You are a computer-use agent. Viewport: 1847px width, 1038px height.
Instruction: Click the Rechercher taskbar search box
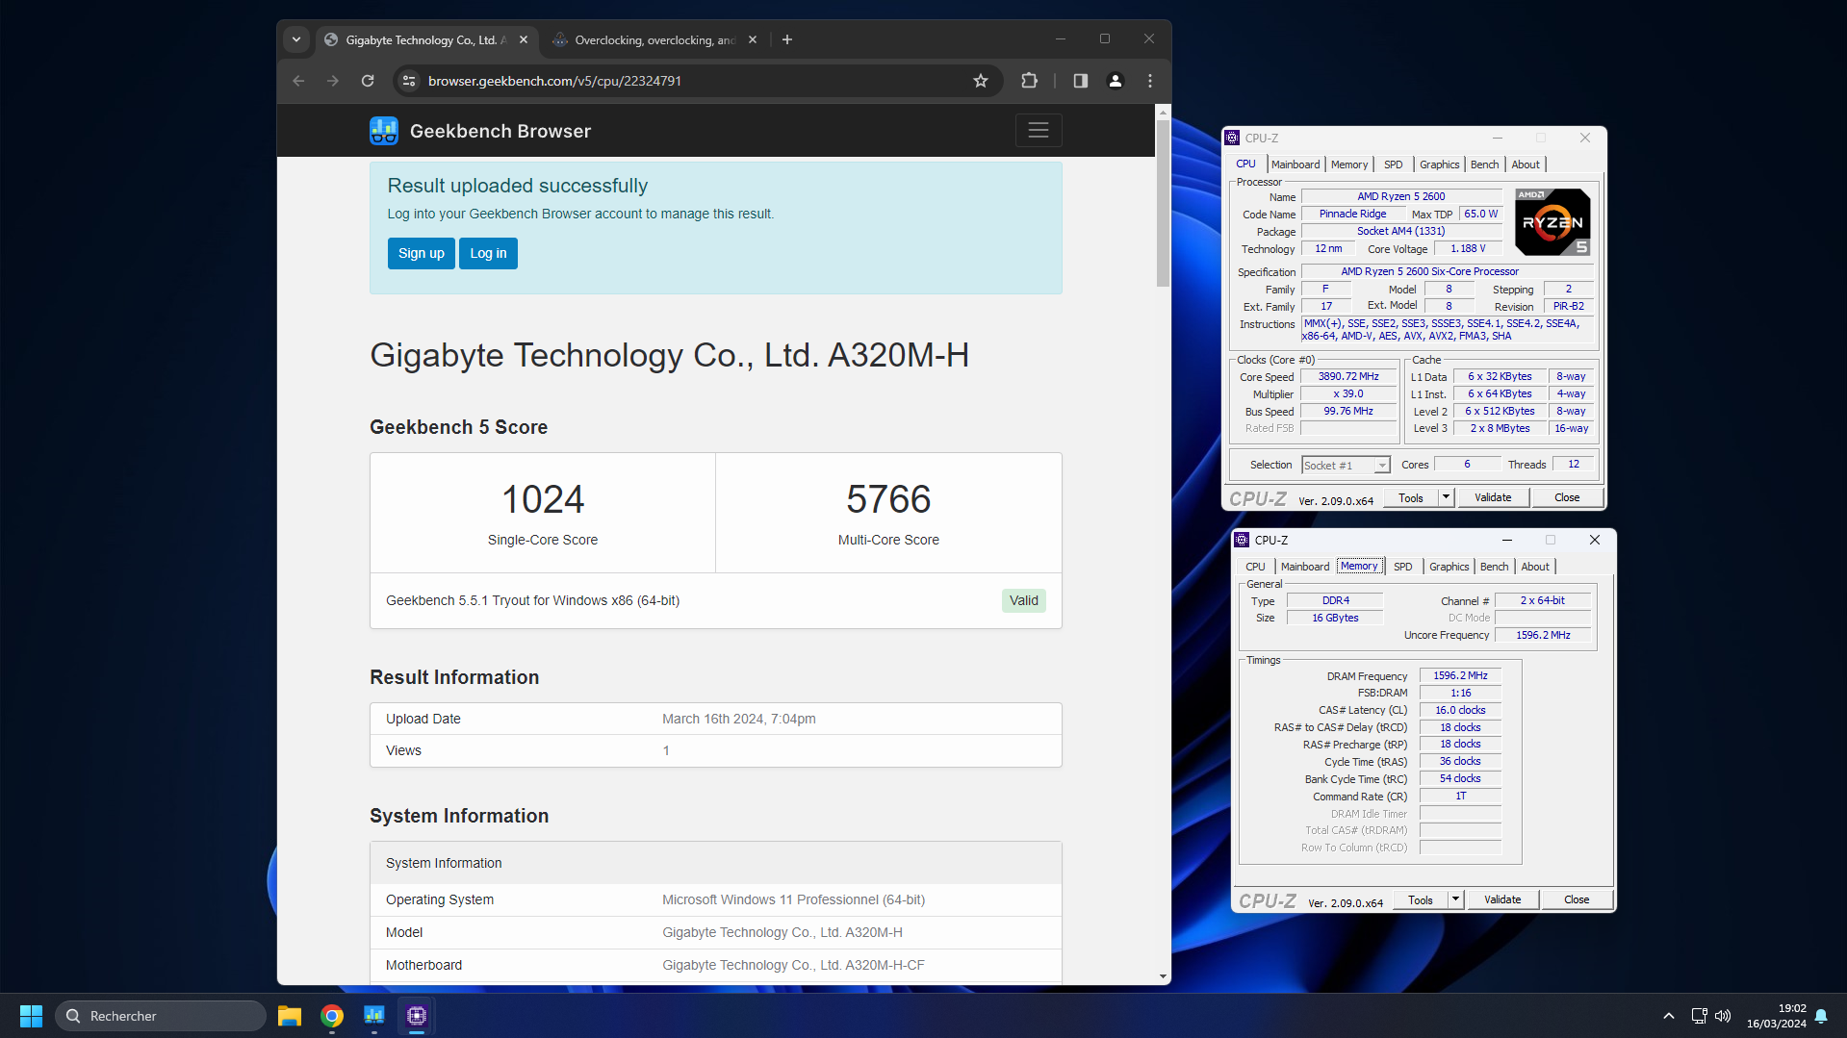[161, 1016]
